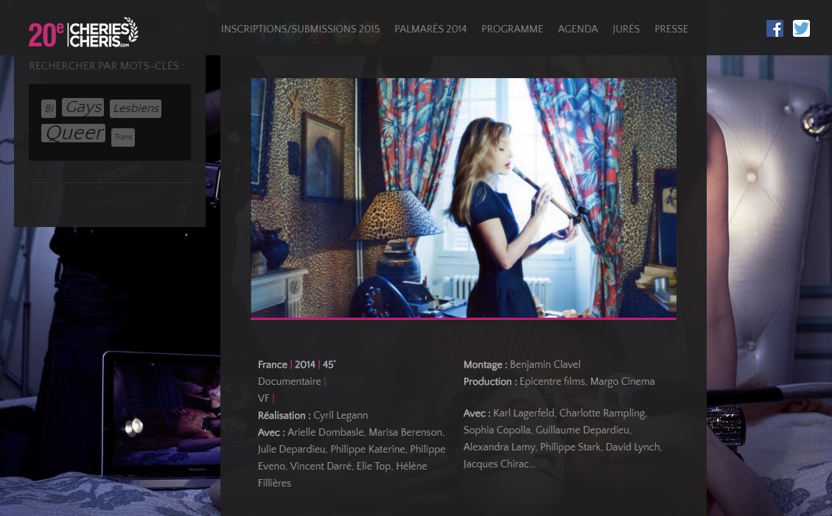Pick the Queer keyword tag

coord(74,133)
